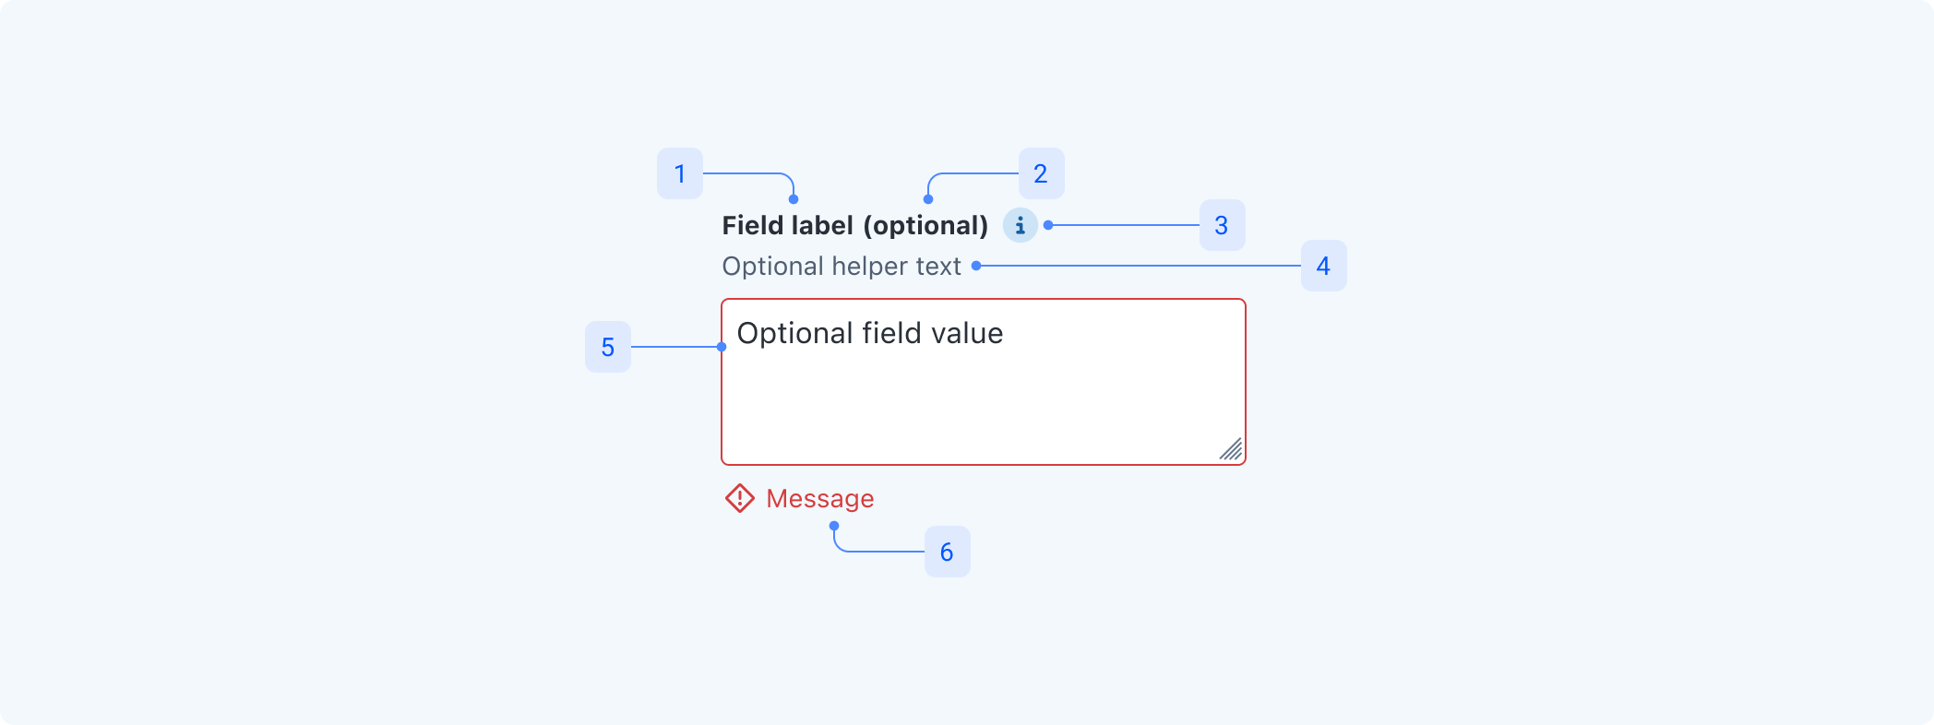Click the textarea resize handle icon
Screen dimensions: 1934x725
[x=1231, y=449]
